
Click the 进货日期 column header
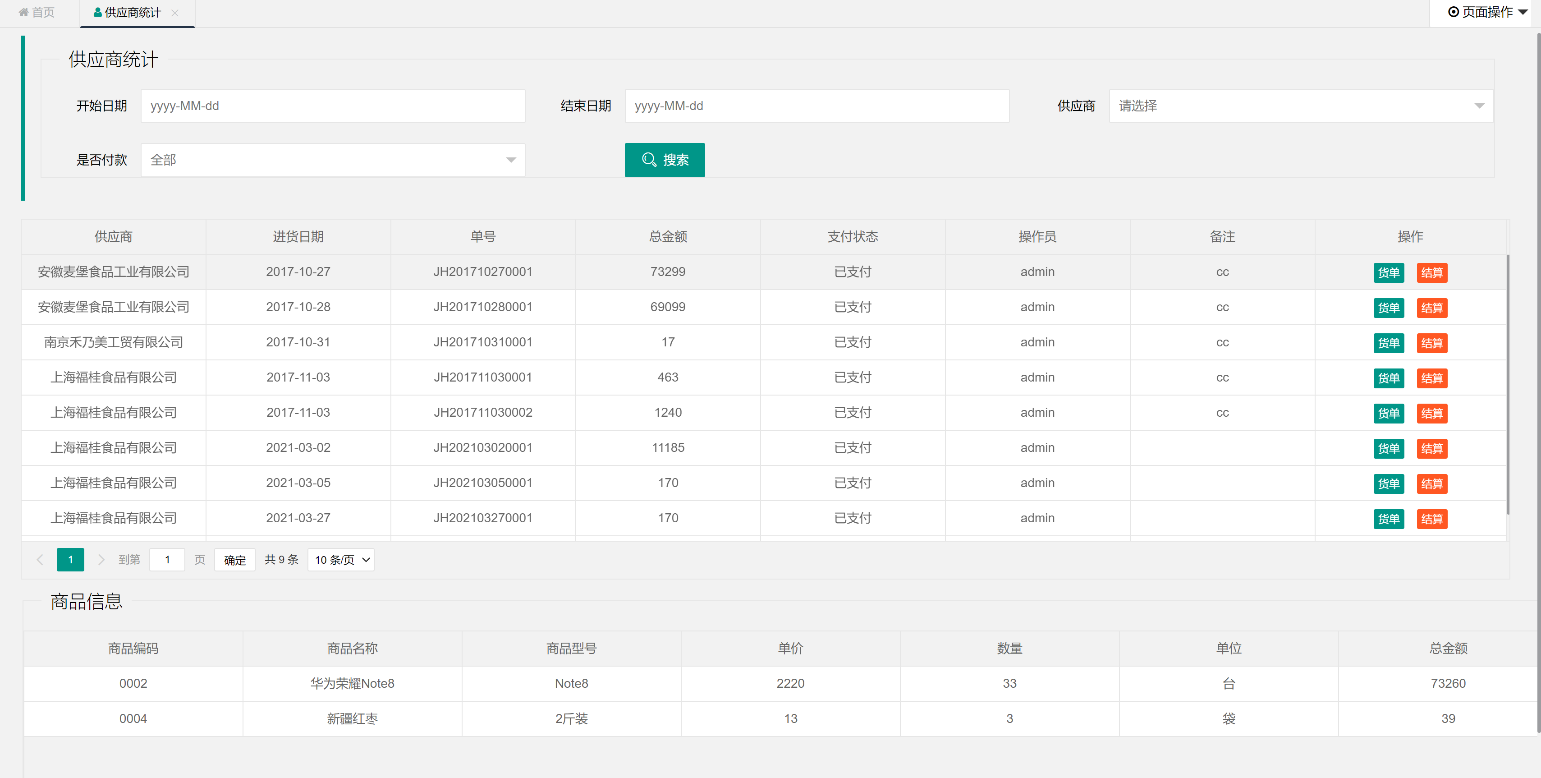click(x=298, y=236)
